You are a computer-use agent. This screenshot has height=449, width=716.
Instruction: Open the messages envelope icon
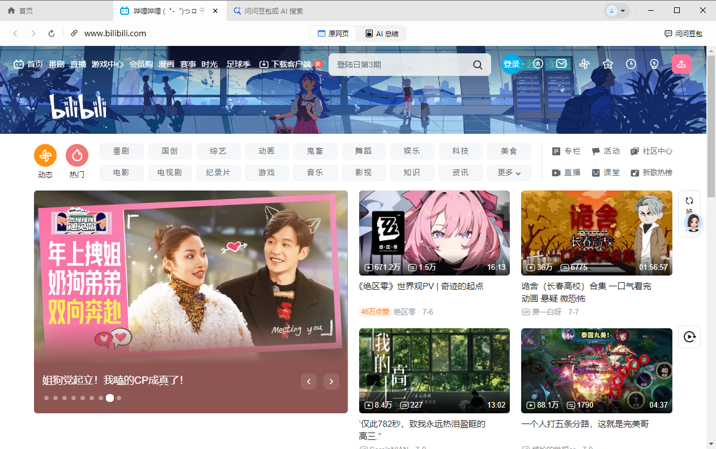(561, 63)
